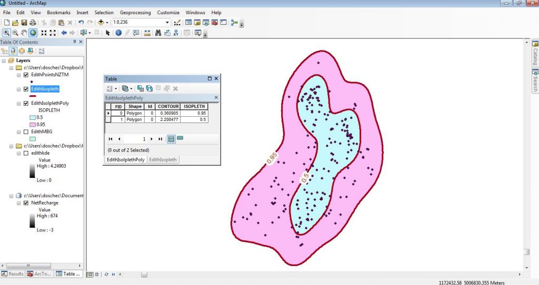Uncheck the EdithIsolplethPoly layer
The width and height of the screenshot is (539, 285).
click(x=26, y=104)
